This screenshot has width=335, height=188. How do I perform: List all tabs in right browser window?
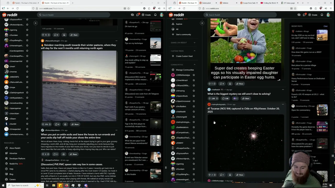point(308,3)
